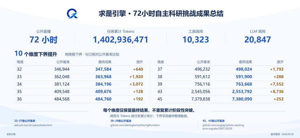Click dimension 32 baseline 346,944
The width and height of the screenshot is (300, 138).
click(62, 69)
